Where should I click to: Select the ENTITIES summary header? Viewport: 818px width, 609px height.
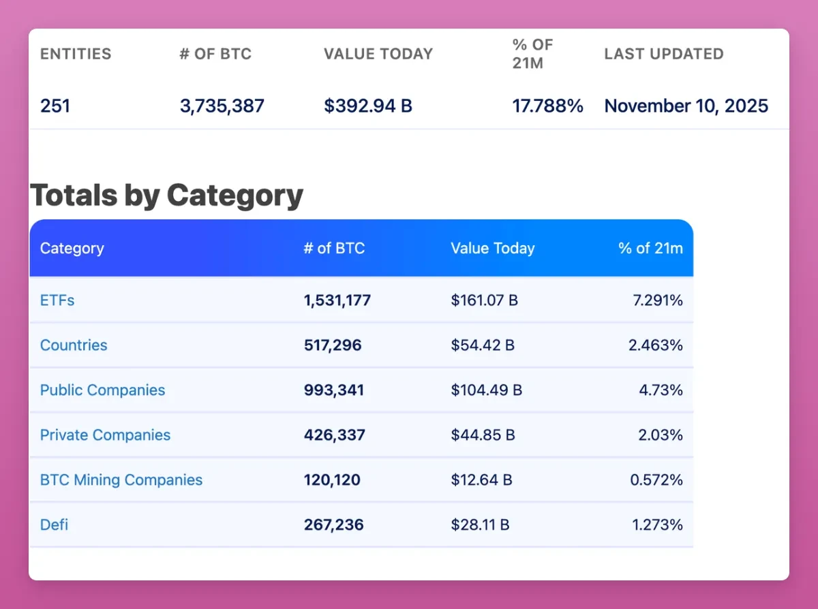(75, 54)
